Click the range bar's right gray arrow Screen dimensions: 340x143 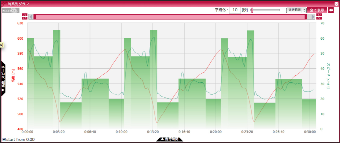(x=313, y=17)
